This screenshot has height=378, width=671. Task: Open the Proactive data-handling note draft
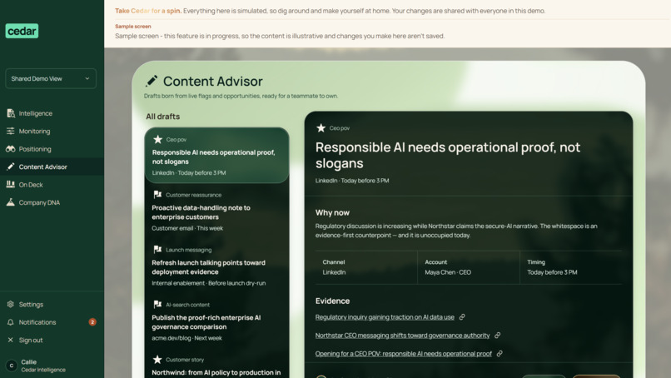tap(217, 211)
